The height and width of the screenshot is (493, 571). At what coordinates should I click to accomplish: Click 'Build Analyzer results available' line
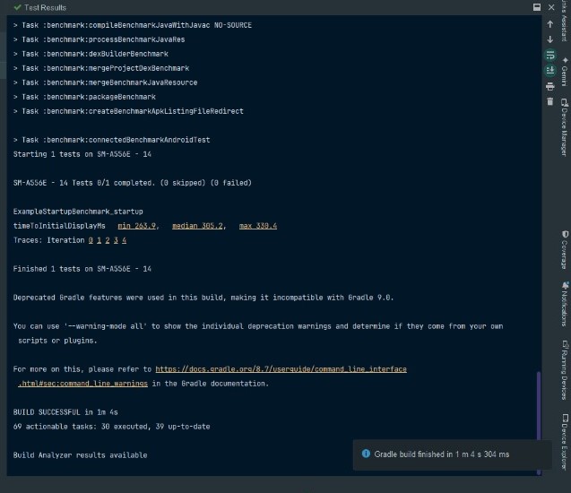(x=80, y=455)
